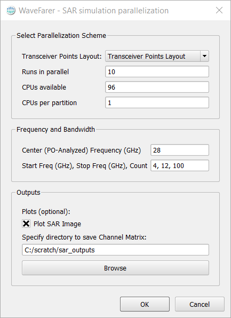Viewport: 231px width, 318px height.
Task: Confirm the settings with the OK button
Action: click(x=145, y=304)
